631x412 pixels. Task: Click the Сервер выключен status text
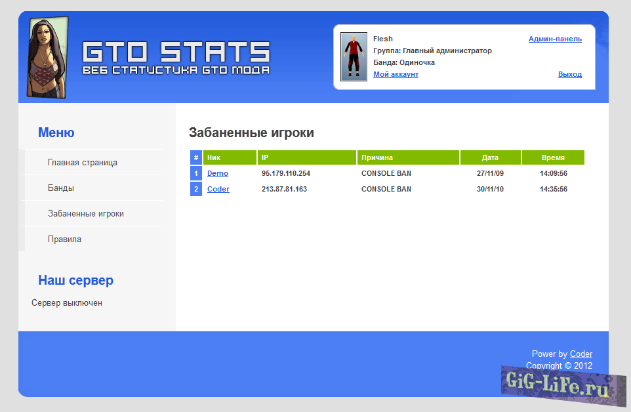pyautogui.click(x=65, y=302)
